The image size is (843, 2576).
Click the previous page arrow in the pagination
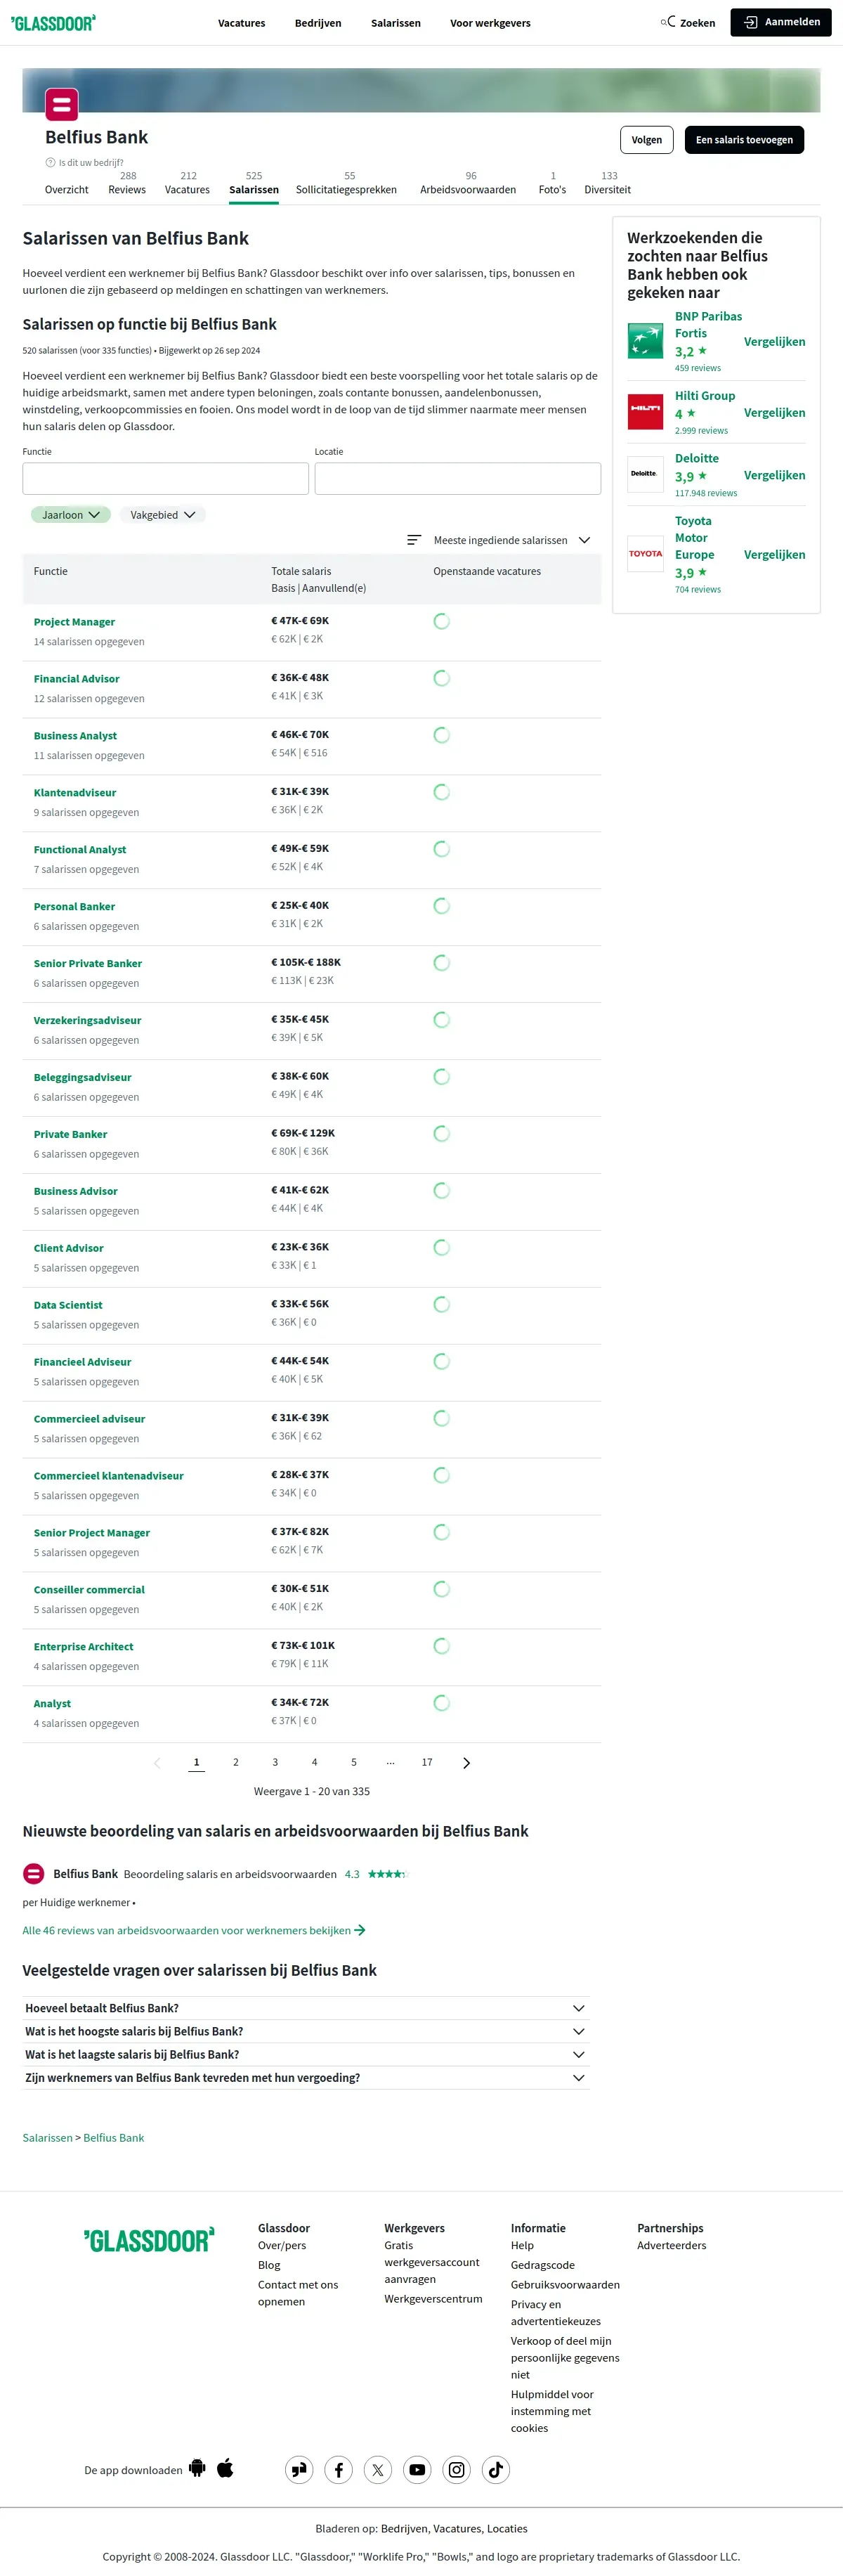157,1763
